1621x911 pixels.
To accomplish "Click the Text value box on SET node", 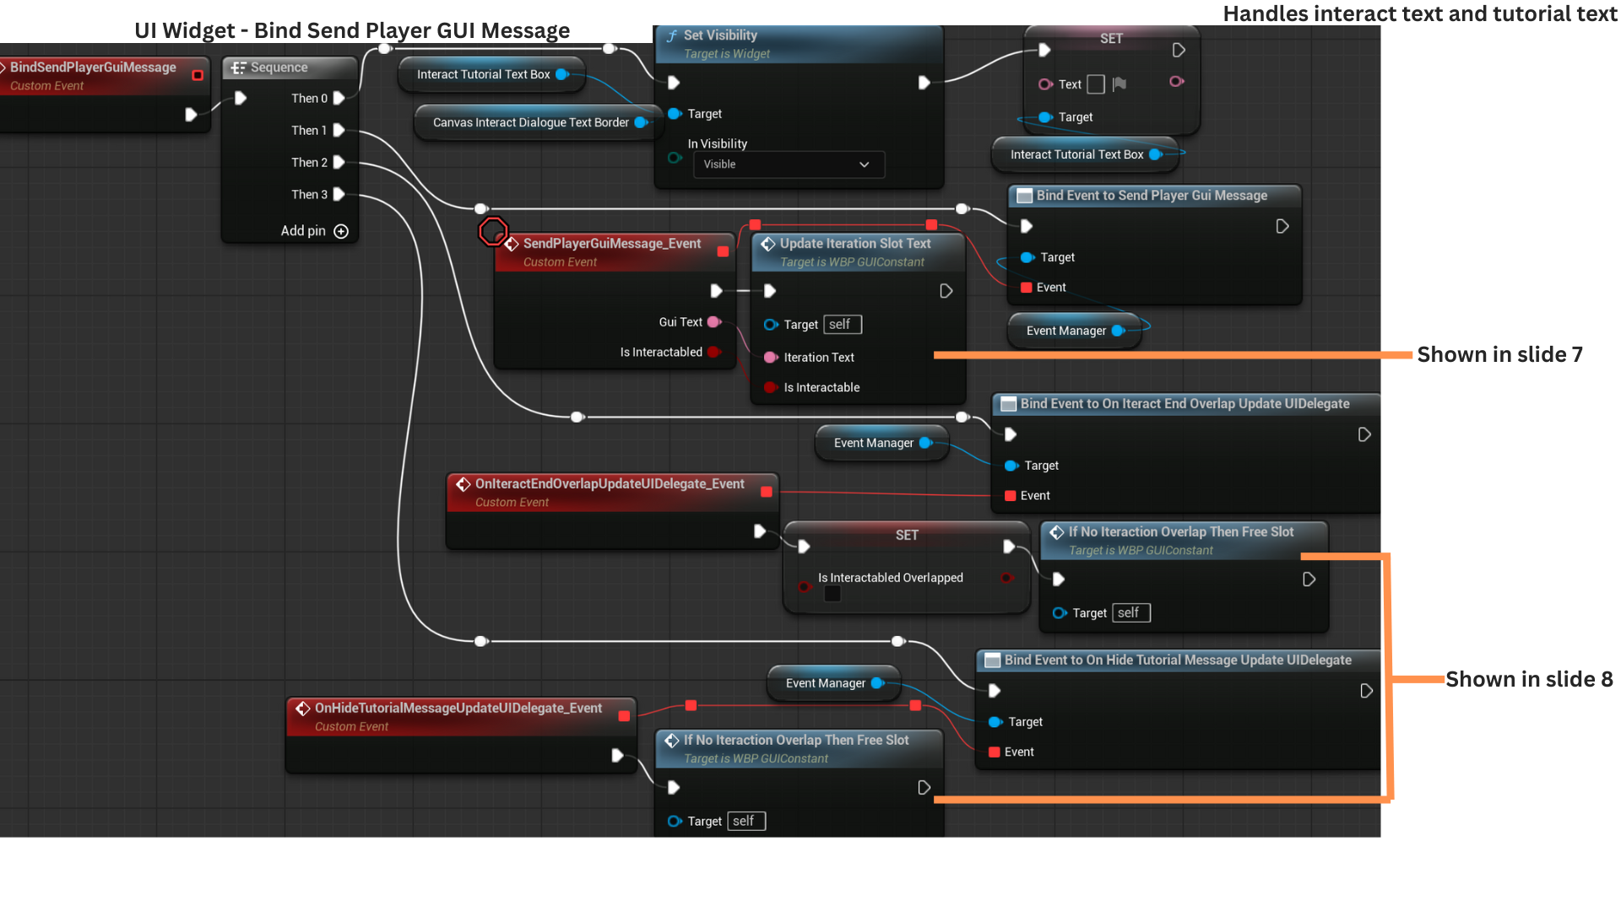I will [x=1096, y=84].
